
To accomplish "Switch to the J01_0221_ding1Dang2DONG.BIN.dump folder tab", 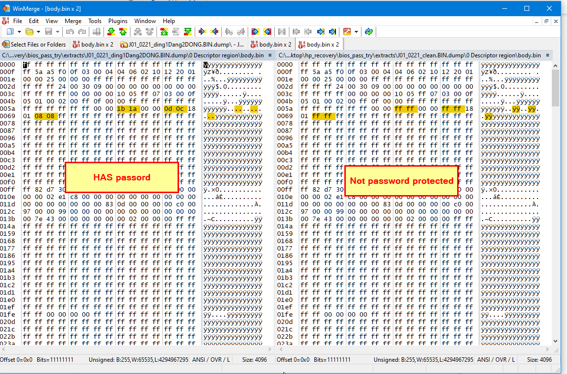I will (x=182, y=45).
